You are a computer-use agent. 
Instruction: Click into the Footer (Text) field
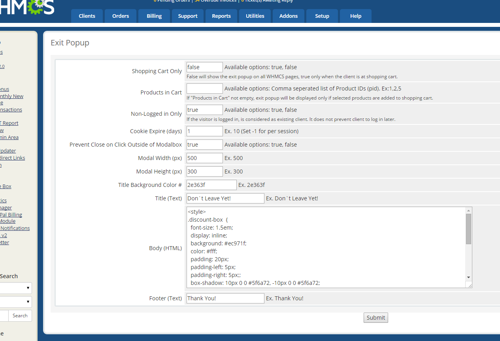click(225, 298)
